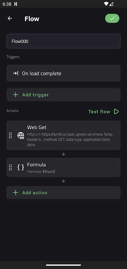Click the down arrow below Web Get
The height and width of the screenshot is (269, 127).
pyautogui.click(x=63, y=154)
